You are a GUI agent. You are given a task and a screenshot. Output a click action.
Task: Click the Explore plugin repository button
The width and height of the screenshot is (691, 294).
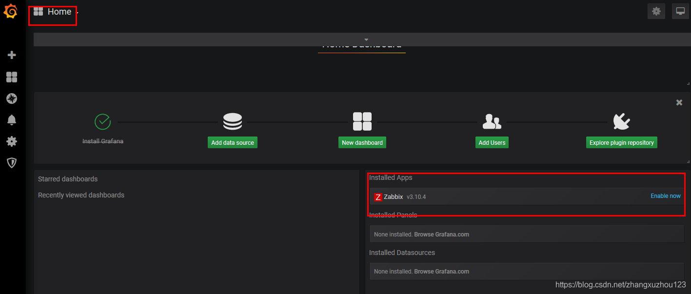(x=622, y=142)
